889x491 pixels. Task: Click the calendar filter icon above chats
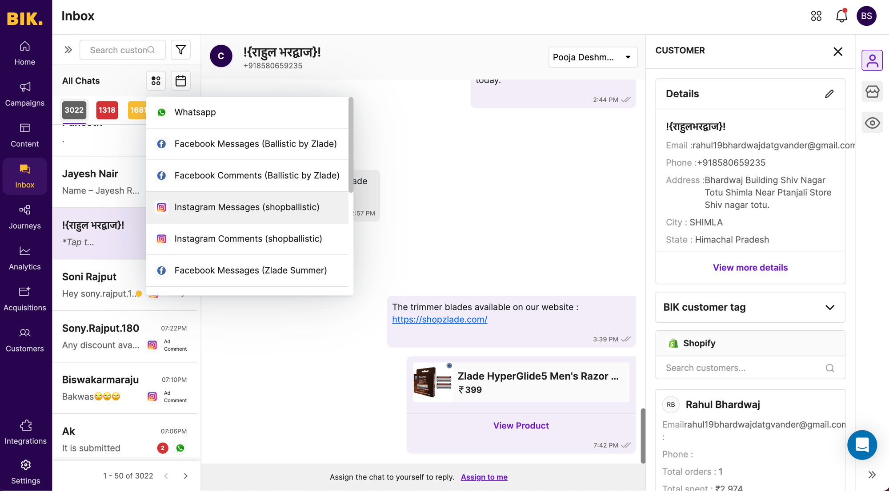(x=180, y=80)
